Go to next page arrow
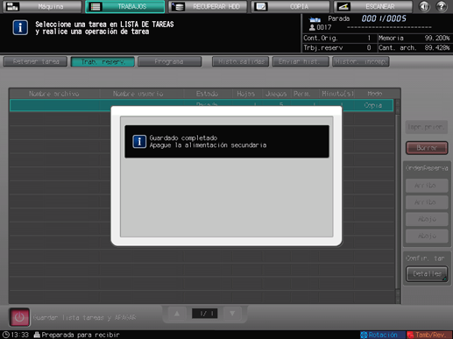 click(232, 314)
